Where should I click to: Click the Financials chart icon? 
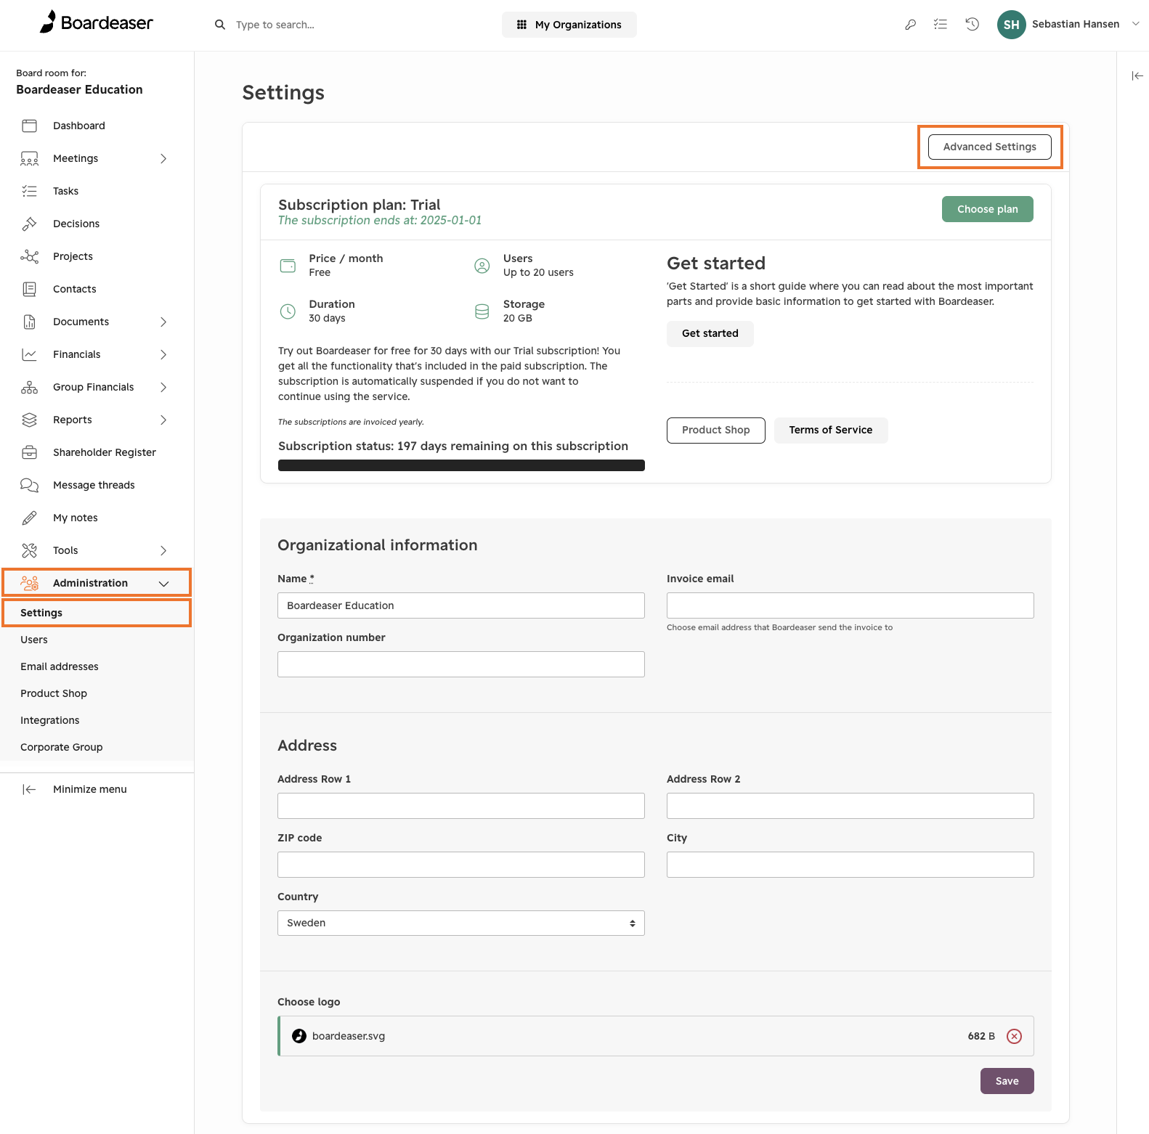click(30, 354)
